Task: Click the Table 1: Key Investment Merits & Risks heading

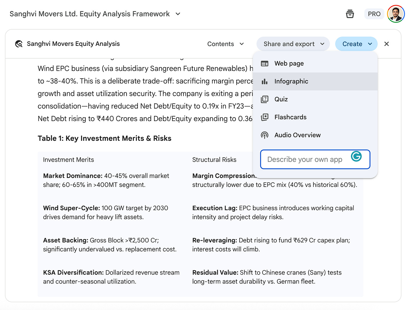Action: (104, 138)
